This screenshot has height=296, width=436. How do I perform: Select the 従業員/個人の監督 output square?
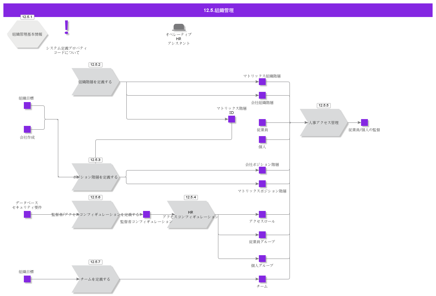(364, 122)
